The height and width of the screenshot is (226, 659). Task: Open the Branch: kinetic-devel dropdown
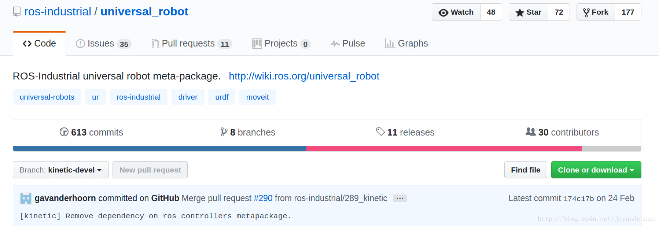61,170
